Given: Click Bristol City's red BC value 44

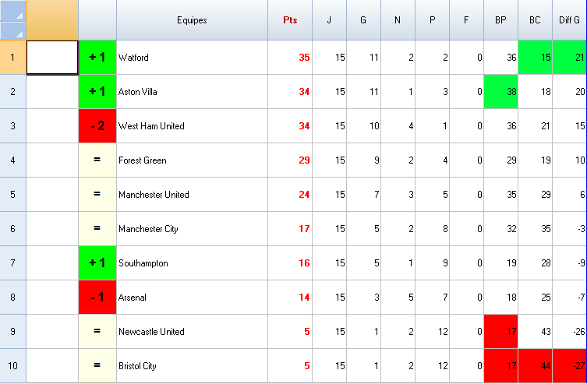Looking at the screenshot, I should point(535,366).
